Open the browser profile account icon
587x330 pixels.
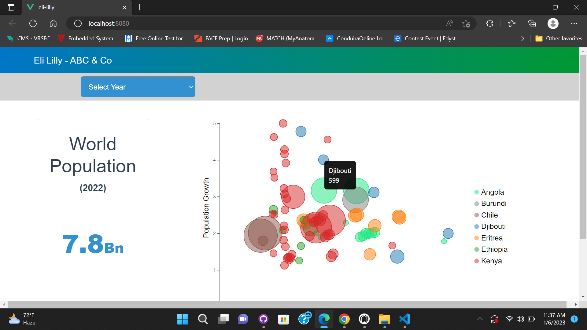553,23
